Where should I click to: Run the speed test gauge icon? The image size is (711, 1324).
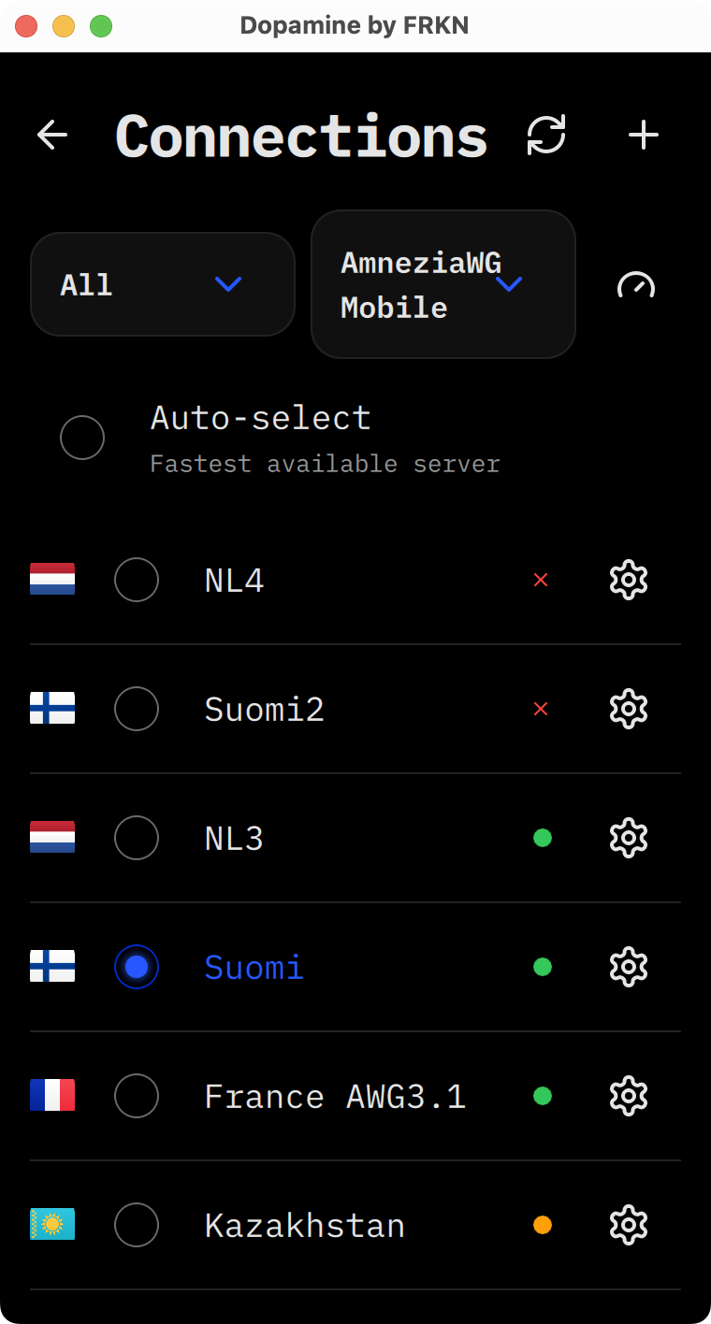coord(636,284)
